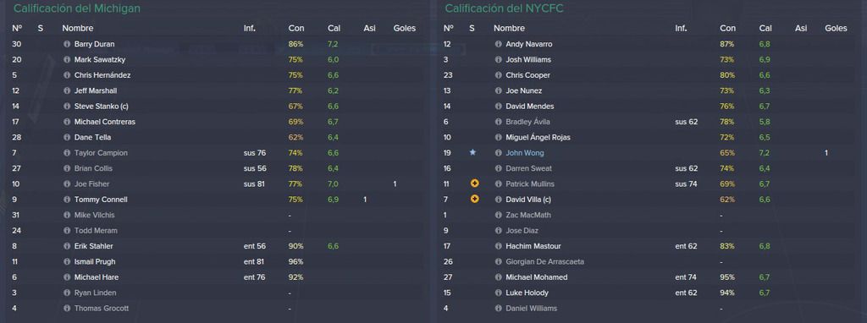Click John Wong's star player icon
867x323 pixels.
tap(472, 152)
